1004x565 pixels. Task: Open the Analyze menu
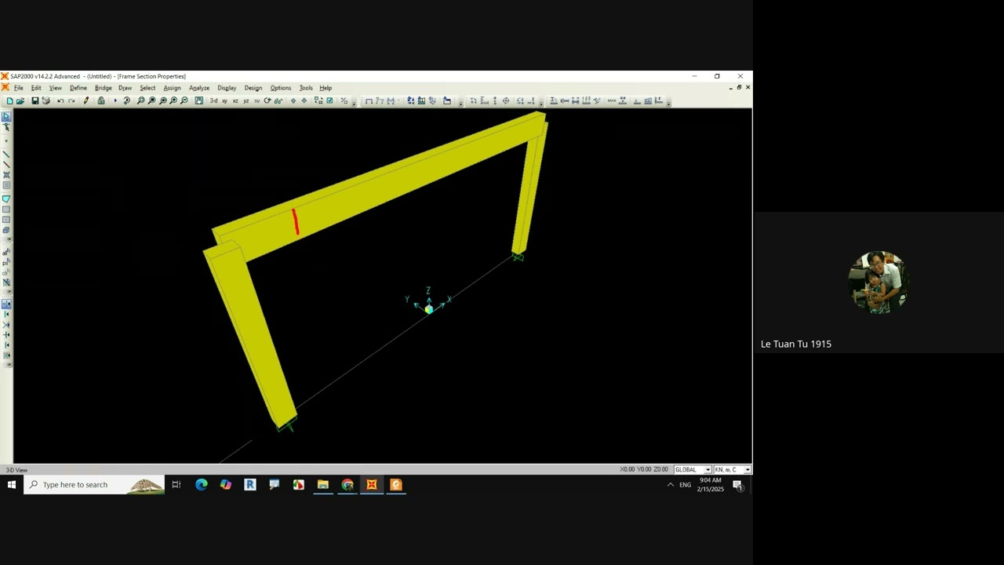[199, 88]
